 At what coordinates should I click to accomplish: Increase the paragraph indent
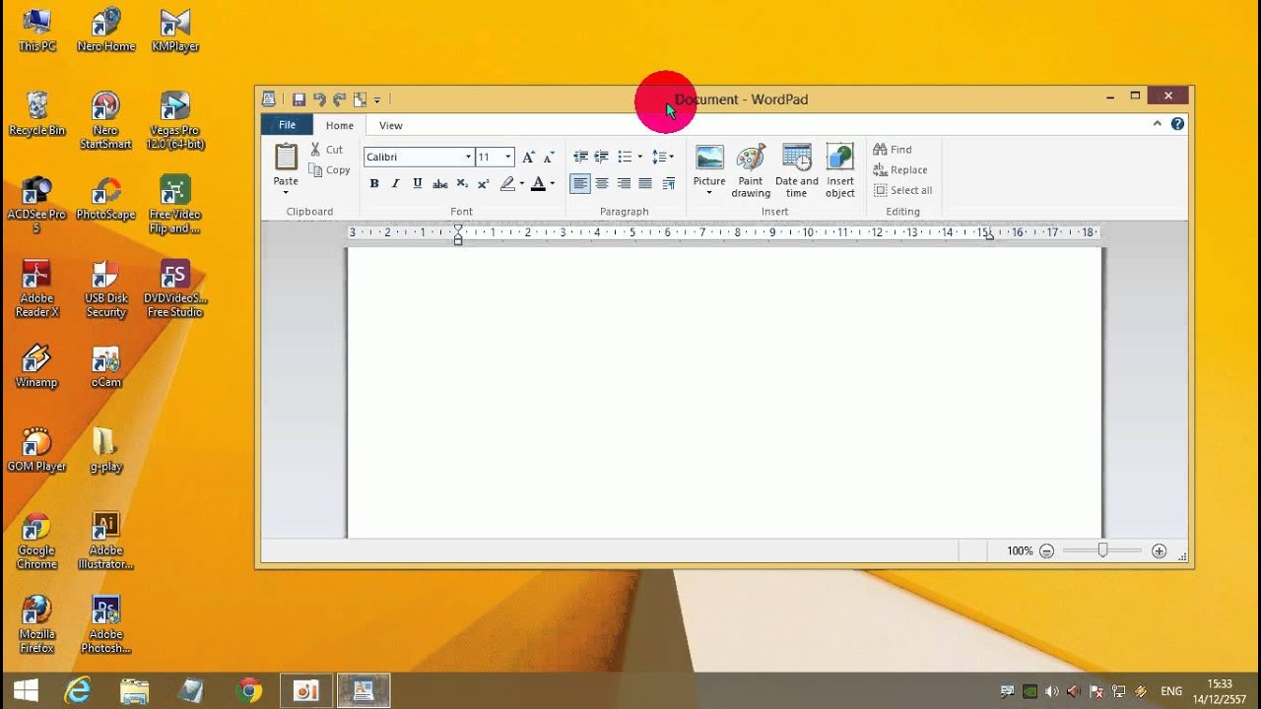point(601,157)
